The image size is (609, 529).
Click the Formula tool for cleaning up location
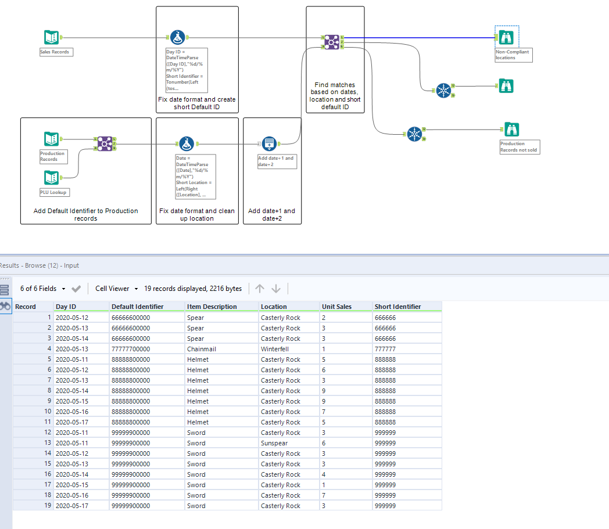[x=186, y=143]
